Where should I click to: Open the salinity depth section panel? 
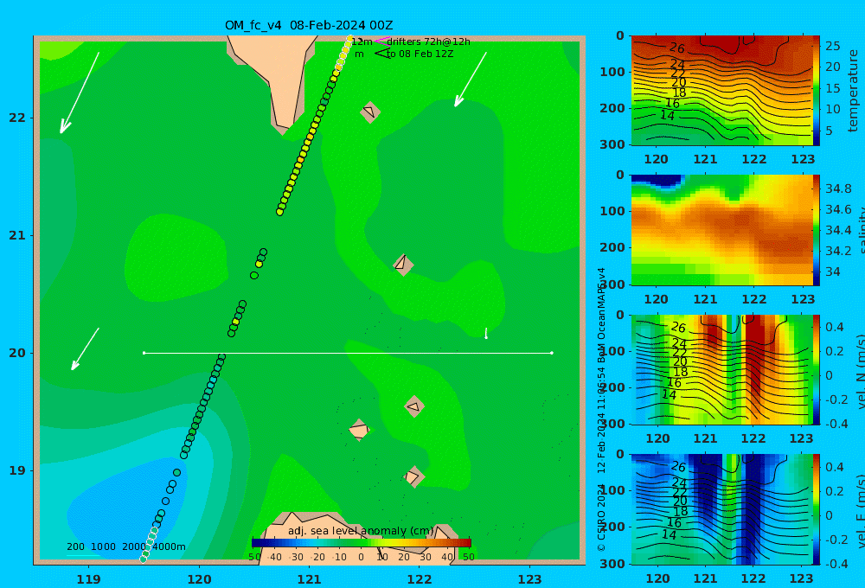pyautogui.click(x=721, y=230)
